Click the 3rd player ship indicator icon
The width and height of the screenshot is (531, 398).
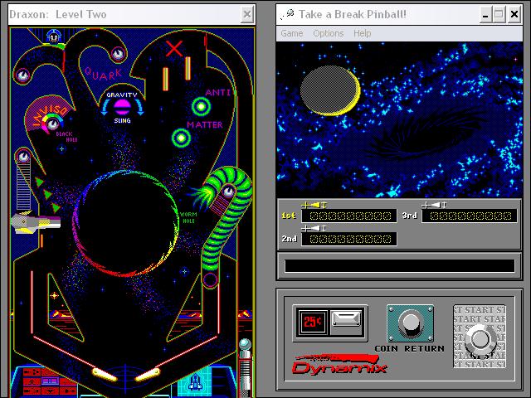[x=434, y=205]
